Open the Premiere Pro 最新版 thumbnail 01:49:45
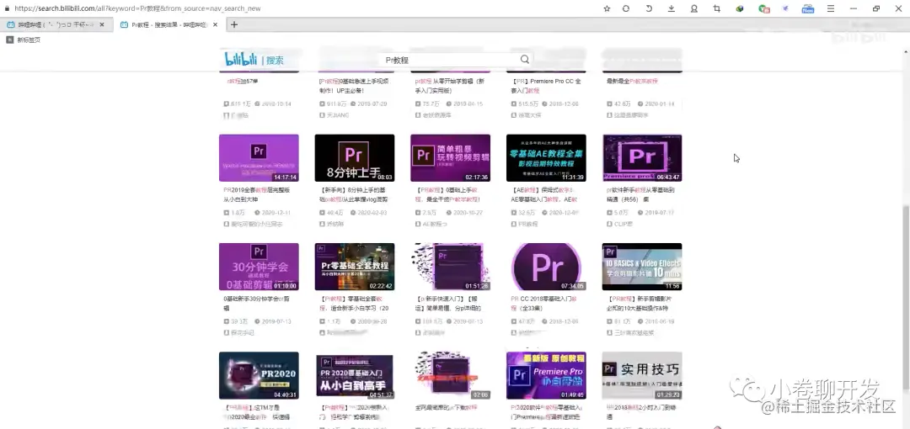 tap(546, 376)
